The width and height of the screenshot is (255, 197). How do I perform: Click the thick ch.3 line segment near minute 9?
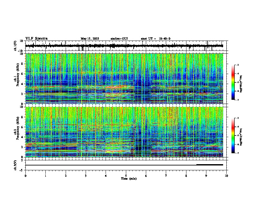click(210, 165)
